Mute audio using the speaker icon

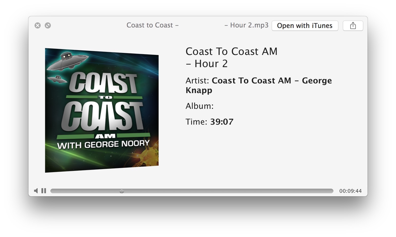click(36, 191)
